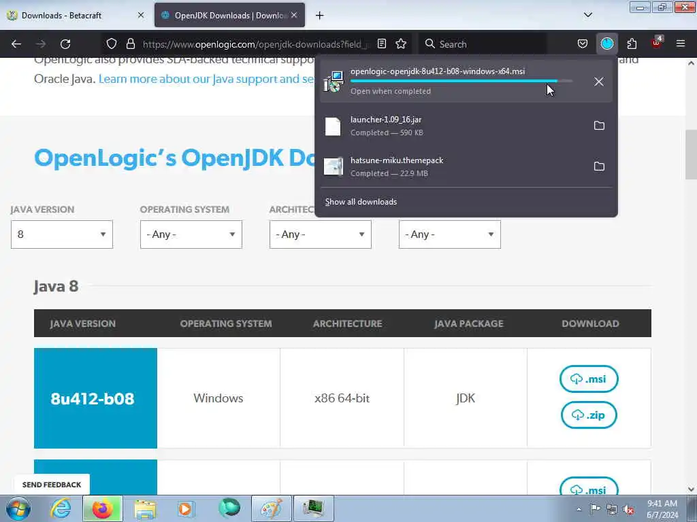Screen dimensions: 697x522
Task: Expand the Architecture dropdown
Action: point(321,234)
